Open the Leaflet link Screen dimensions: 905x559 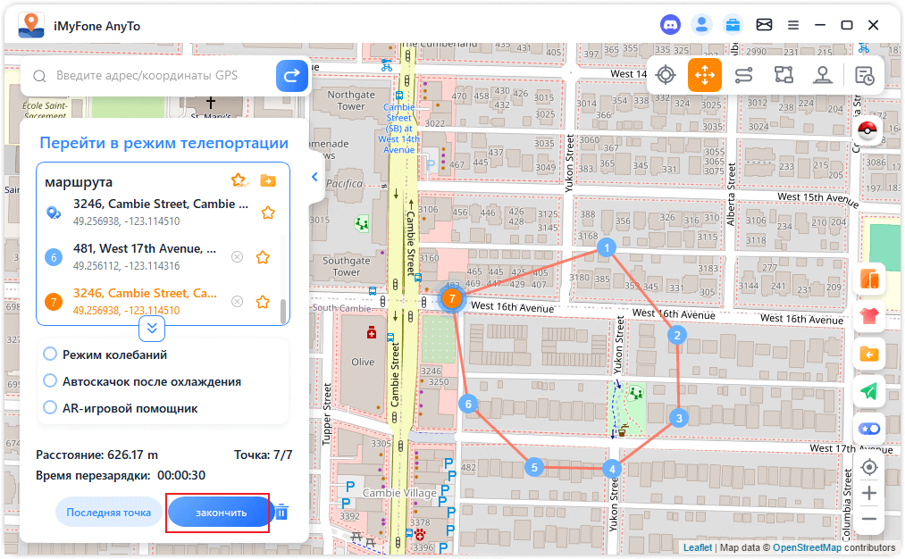click(698, 547)
